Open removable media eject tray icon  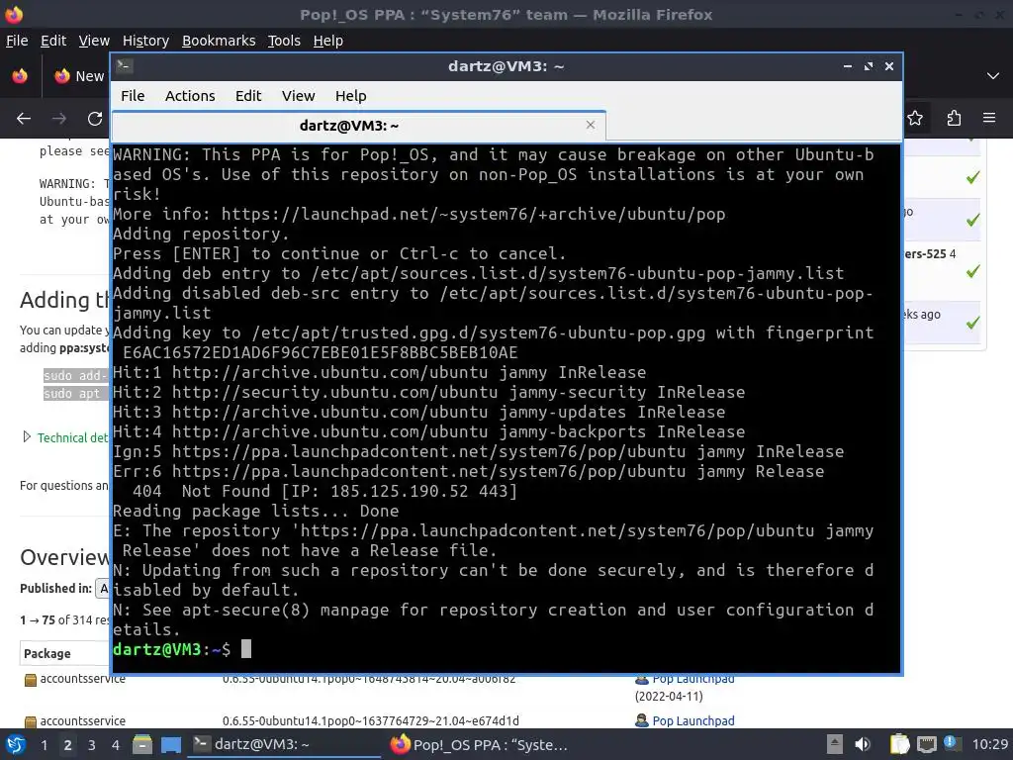click(835, 744)
